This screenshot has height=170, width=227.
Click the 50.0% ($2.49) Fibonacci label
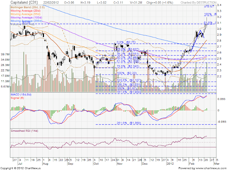click(127, 57)
